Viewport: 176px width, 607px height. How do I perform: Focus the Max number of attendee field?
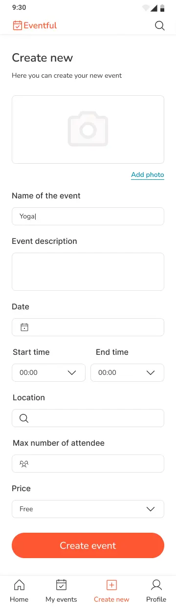(88, 463)
